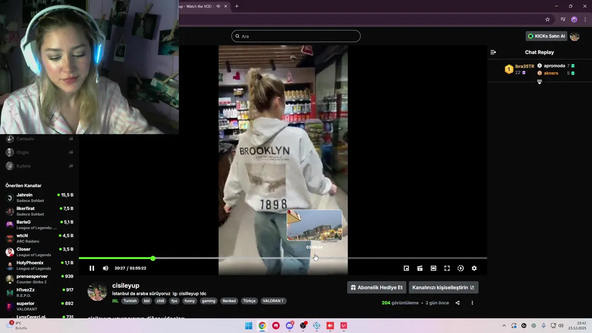Click akners in gift leaderboard

pos(551,73)
